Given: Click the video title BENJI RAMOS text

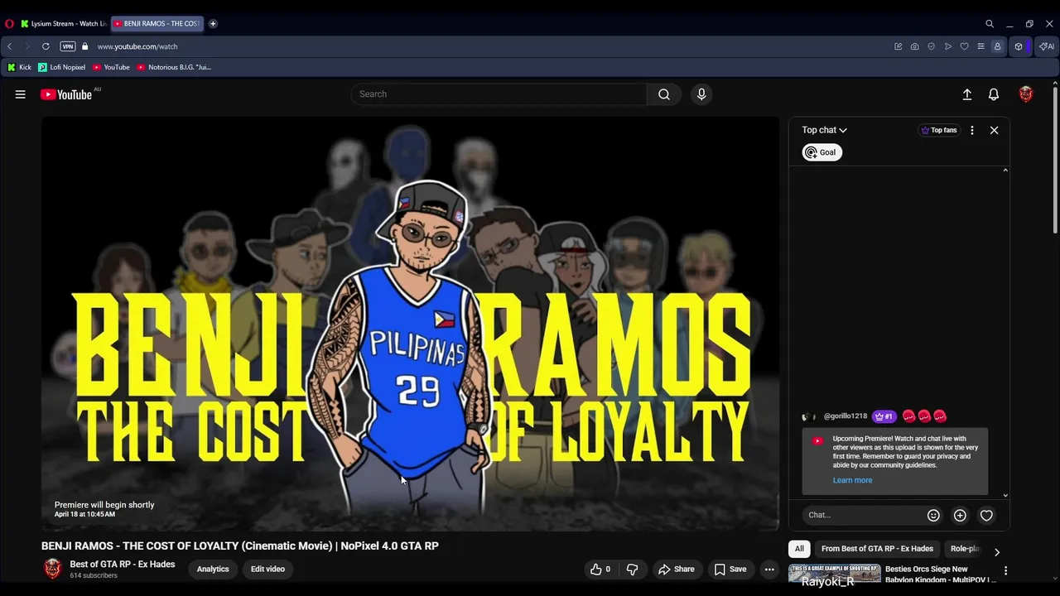Looking at the screenshot, I should [x=240, y=546].
